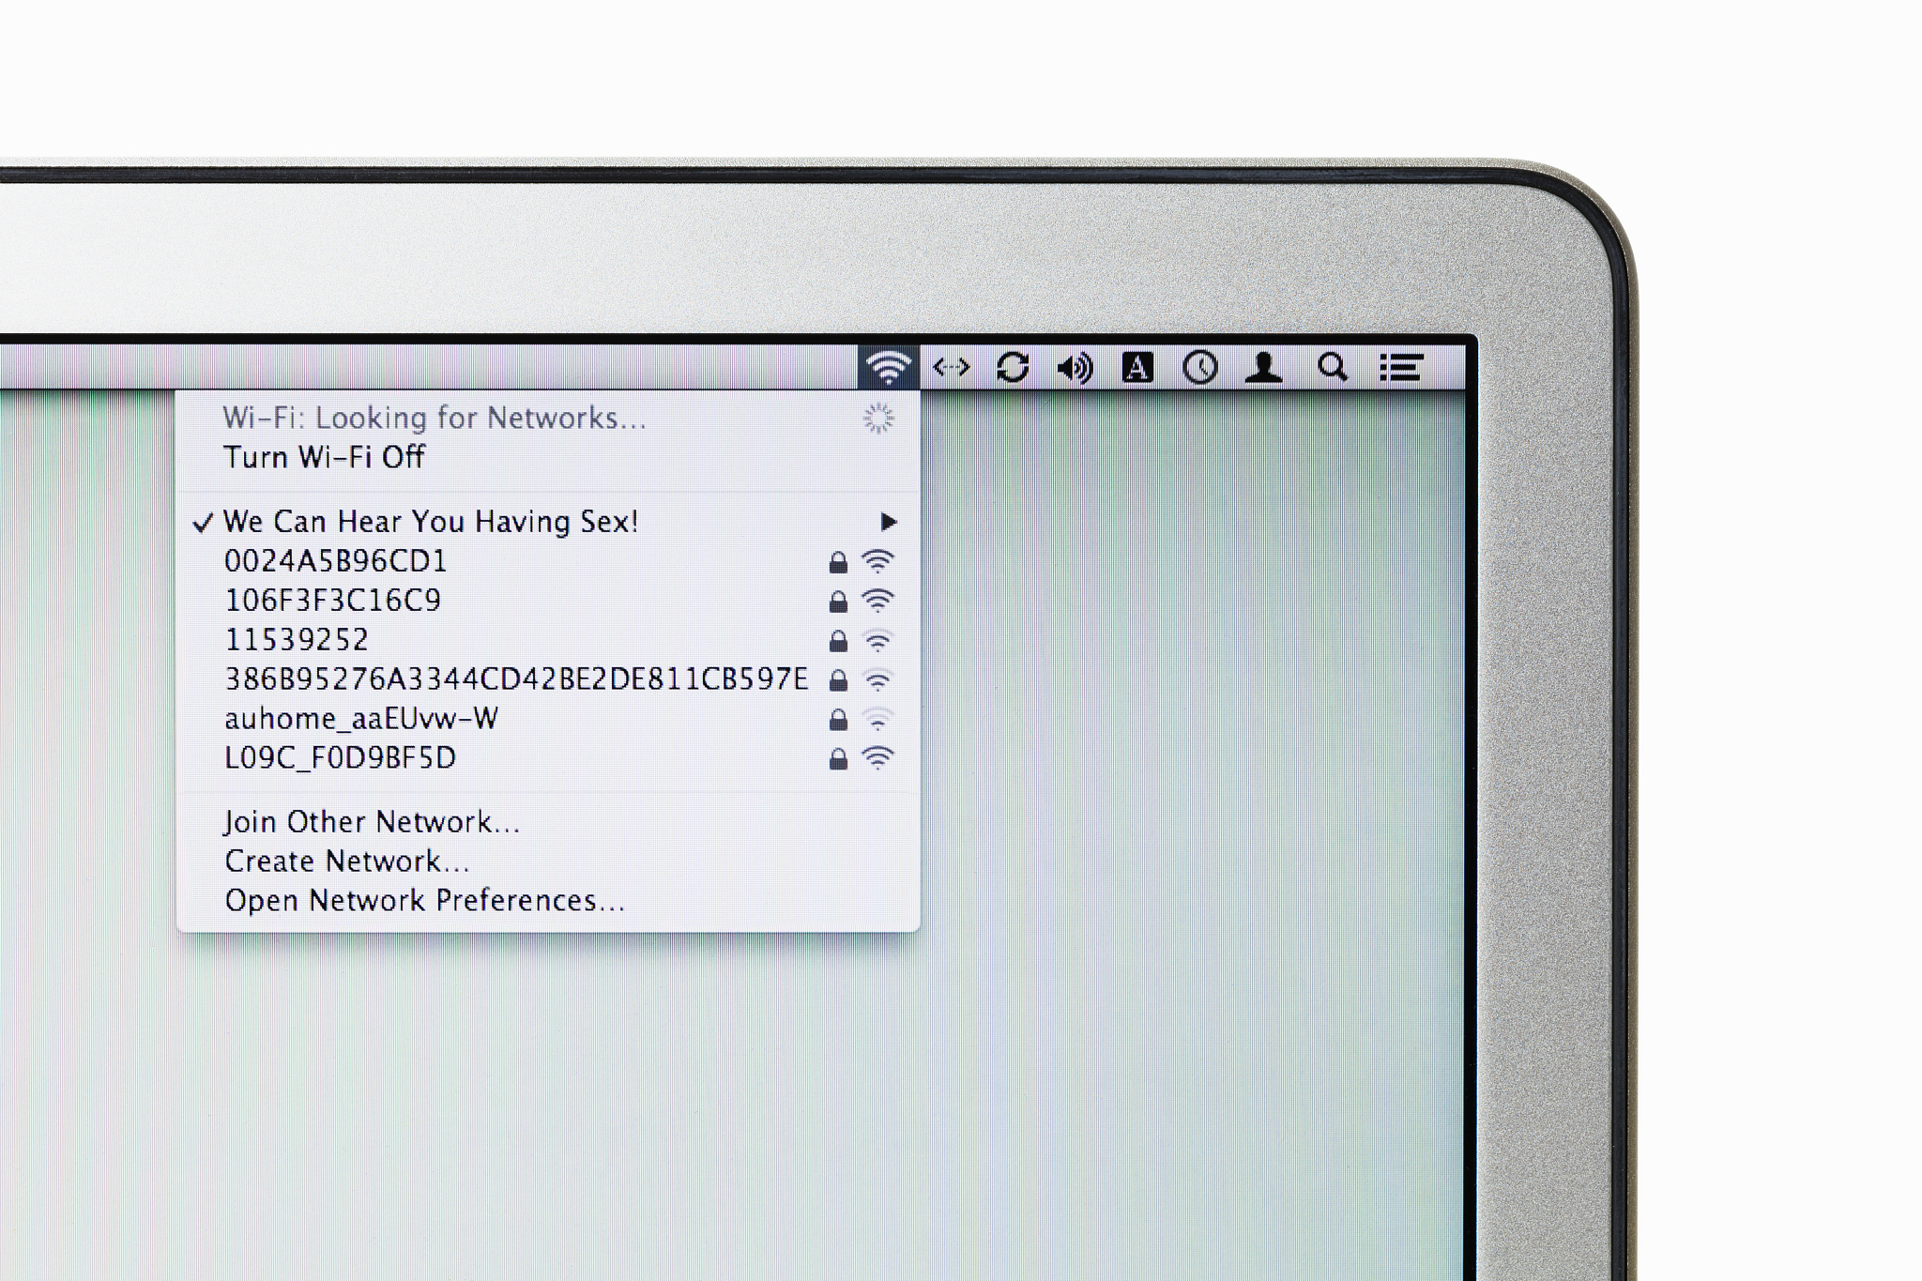1922x1281 pixels.
Task: Click the volume speaker icon
Action: (1075, 368)
